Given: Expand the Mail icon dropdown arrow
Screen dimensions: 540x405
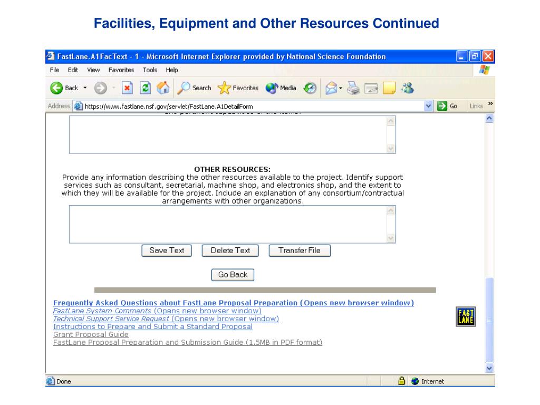Looking at the screenshot, I should tap(341, 88).
